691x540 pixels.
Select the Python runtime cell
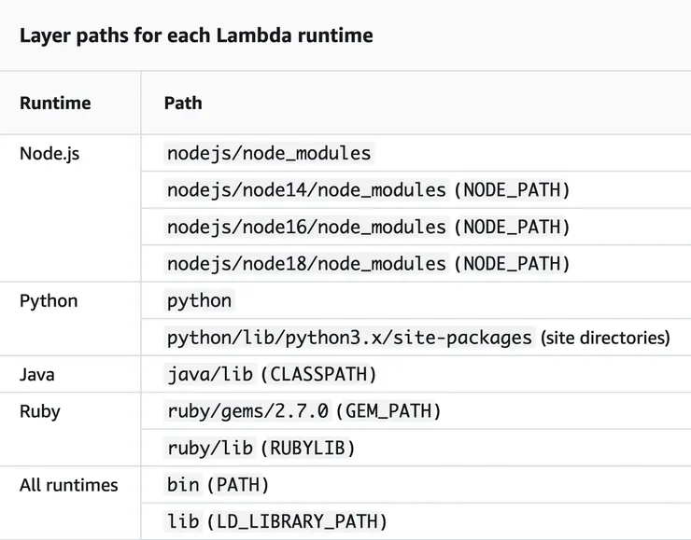(x=49, y=301)
